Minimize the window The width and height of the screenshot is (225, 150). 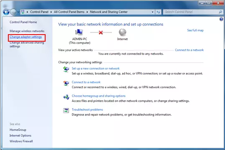(x=202, y=3)
